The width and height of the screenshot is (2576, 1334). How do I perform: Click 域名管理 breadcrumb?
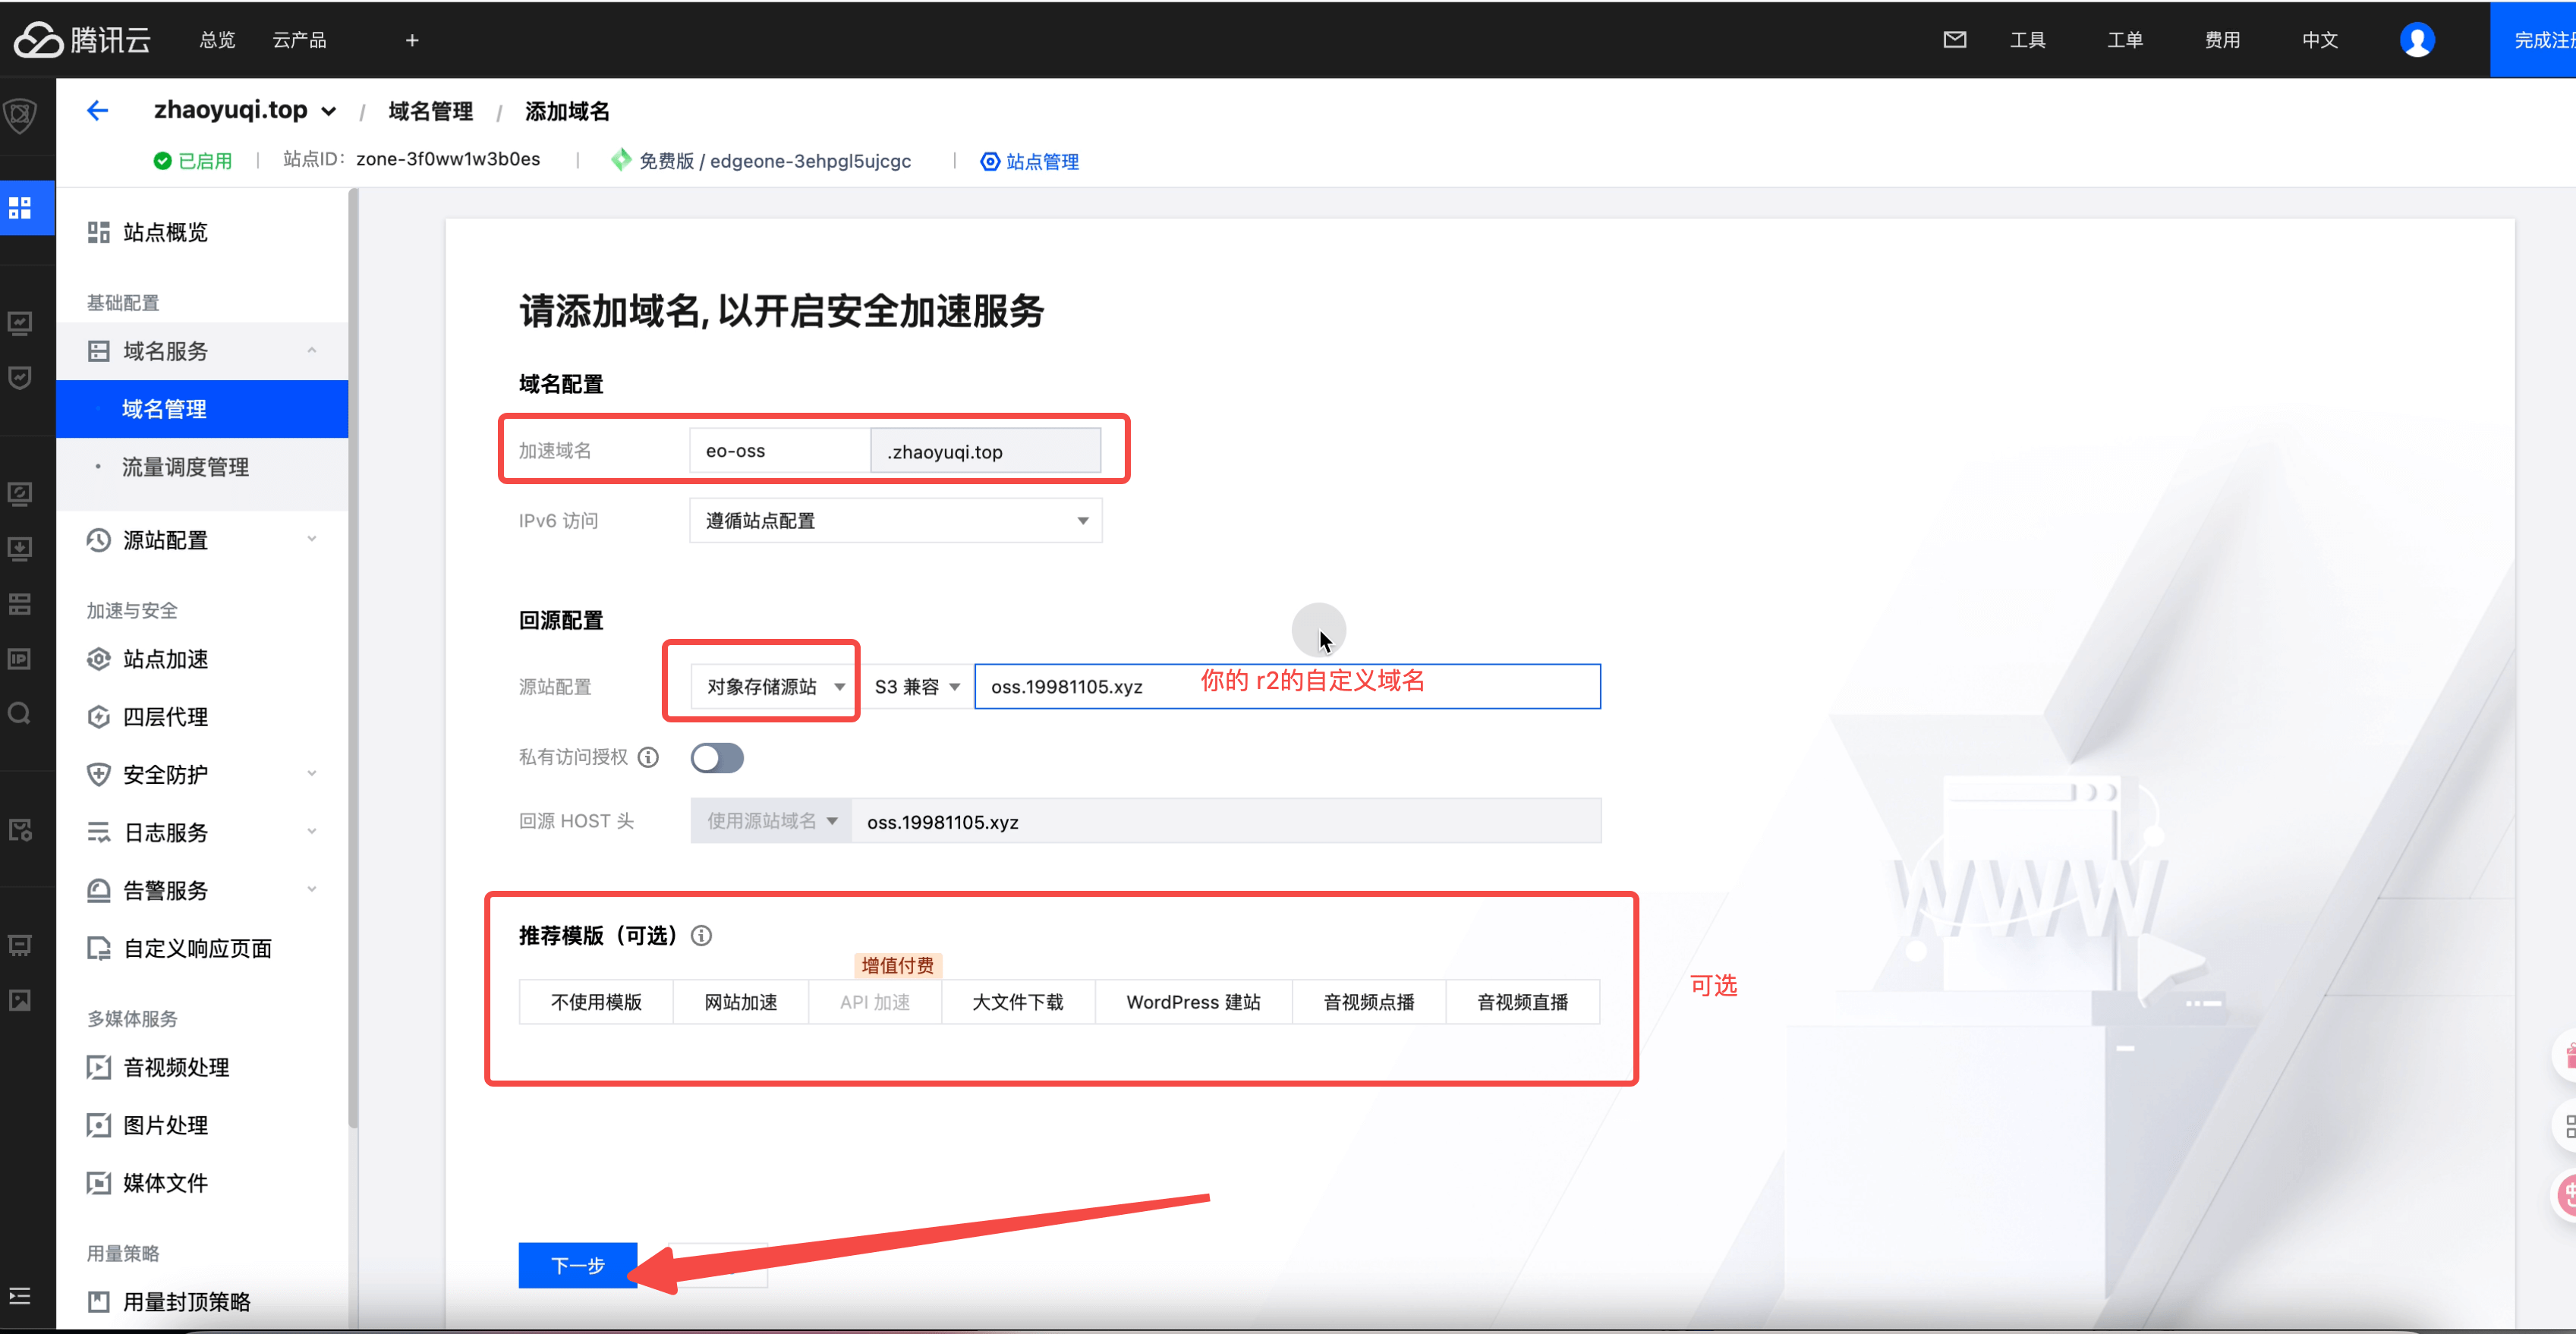coord(430,111)
